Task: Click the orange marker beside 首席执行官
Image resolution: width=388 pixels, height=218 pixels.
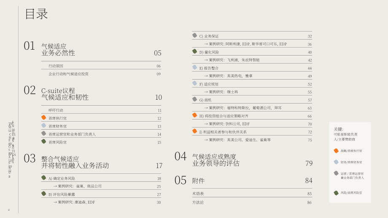Action: click(44, 117)
